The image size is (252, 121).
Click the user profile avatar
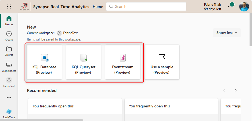[x=244, y=7]
